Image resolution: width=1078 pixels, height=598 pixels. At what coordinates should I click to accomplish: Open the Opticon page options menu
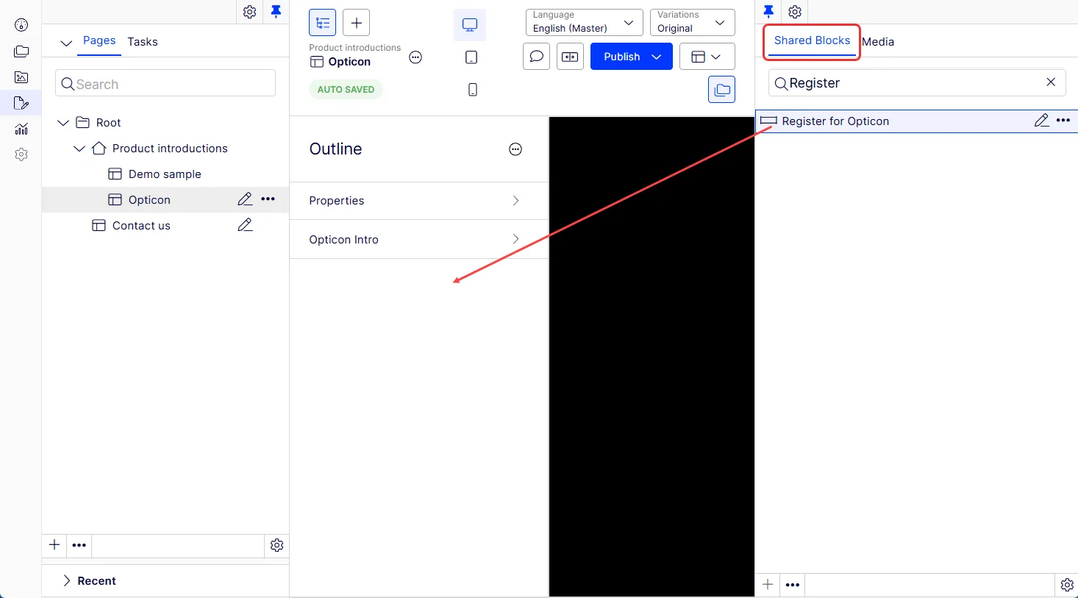[415, 57]
